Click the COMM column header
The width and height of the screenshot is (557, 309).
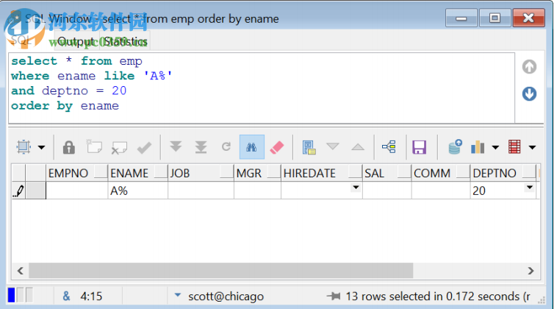(x=441, y=173)
